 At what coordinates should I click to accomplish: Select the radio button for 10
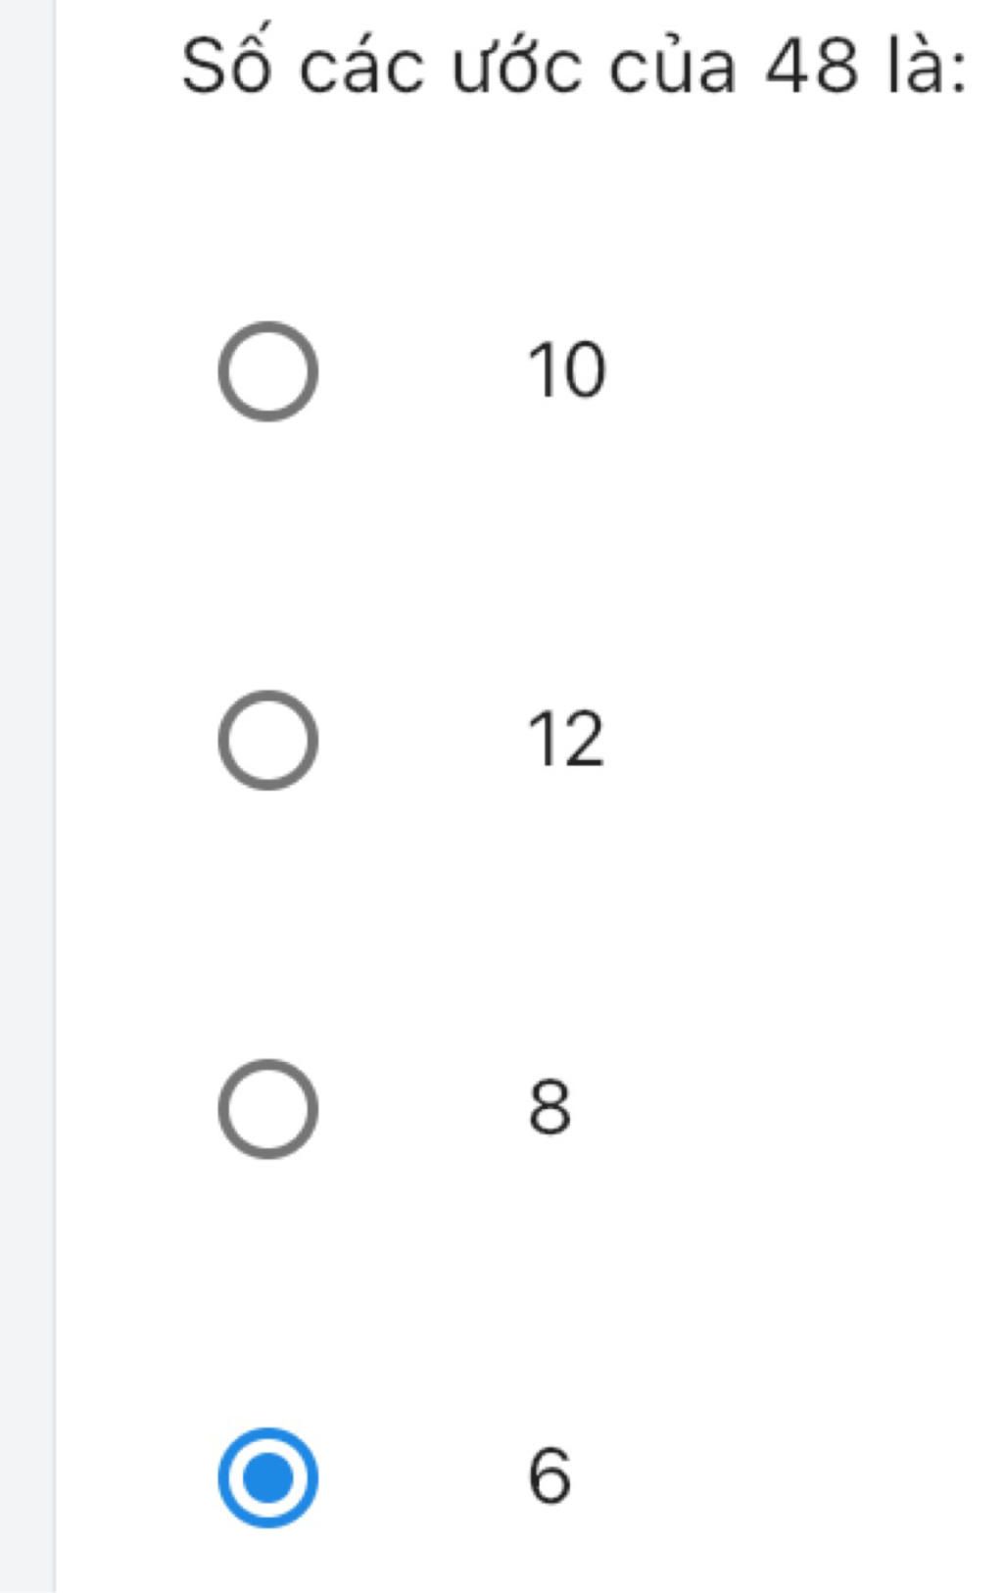coord(267,371)
